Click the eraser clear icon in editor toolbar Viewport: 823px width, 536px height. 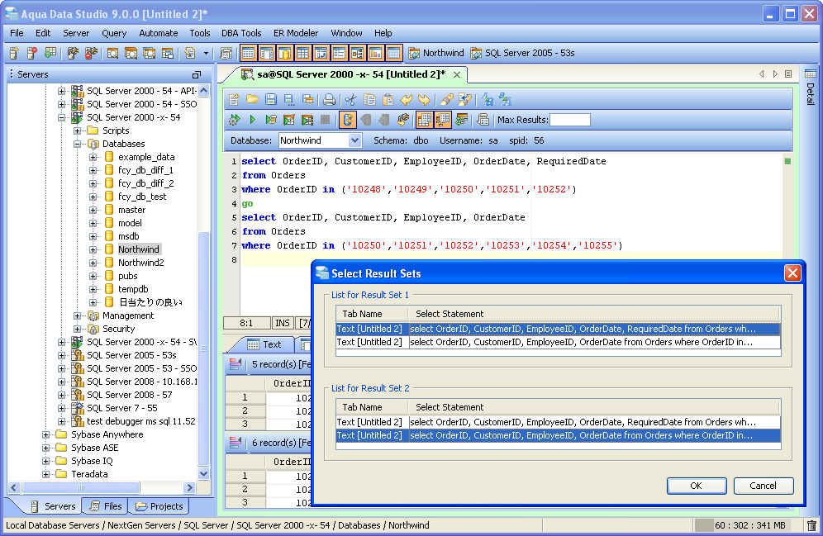click(x=447, y=99)
